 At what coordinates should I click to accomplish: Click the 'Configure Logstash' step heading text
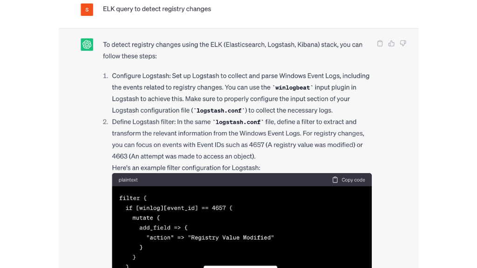141,76
